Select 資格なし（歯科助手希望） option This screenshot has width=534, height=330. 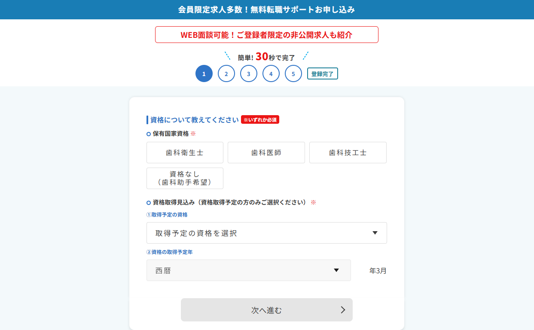[185, 178]
